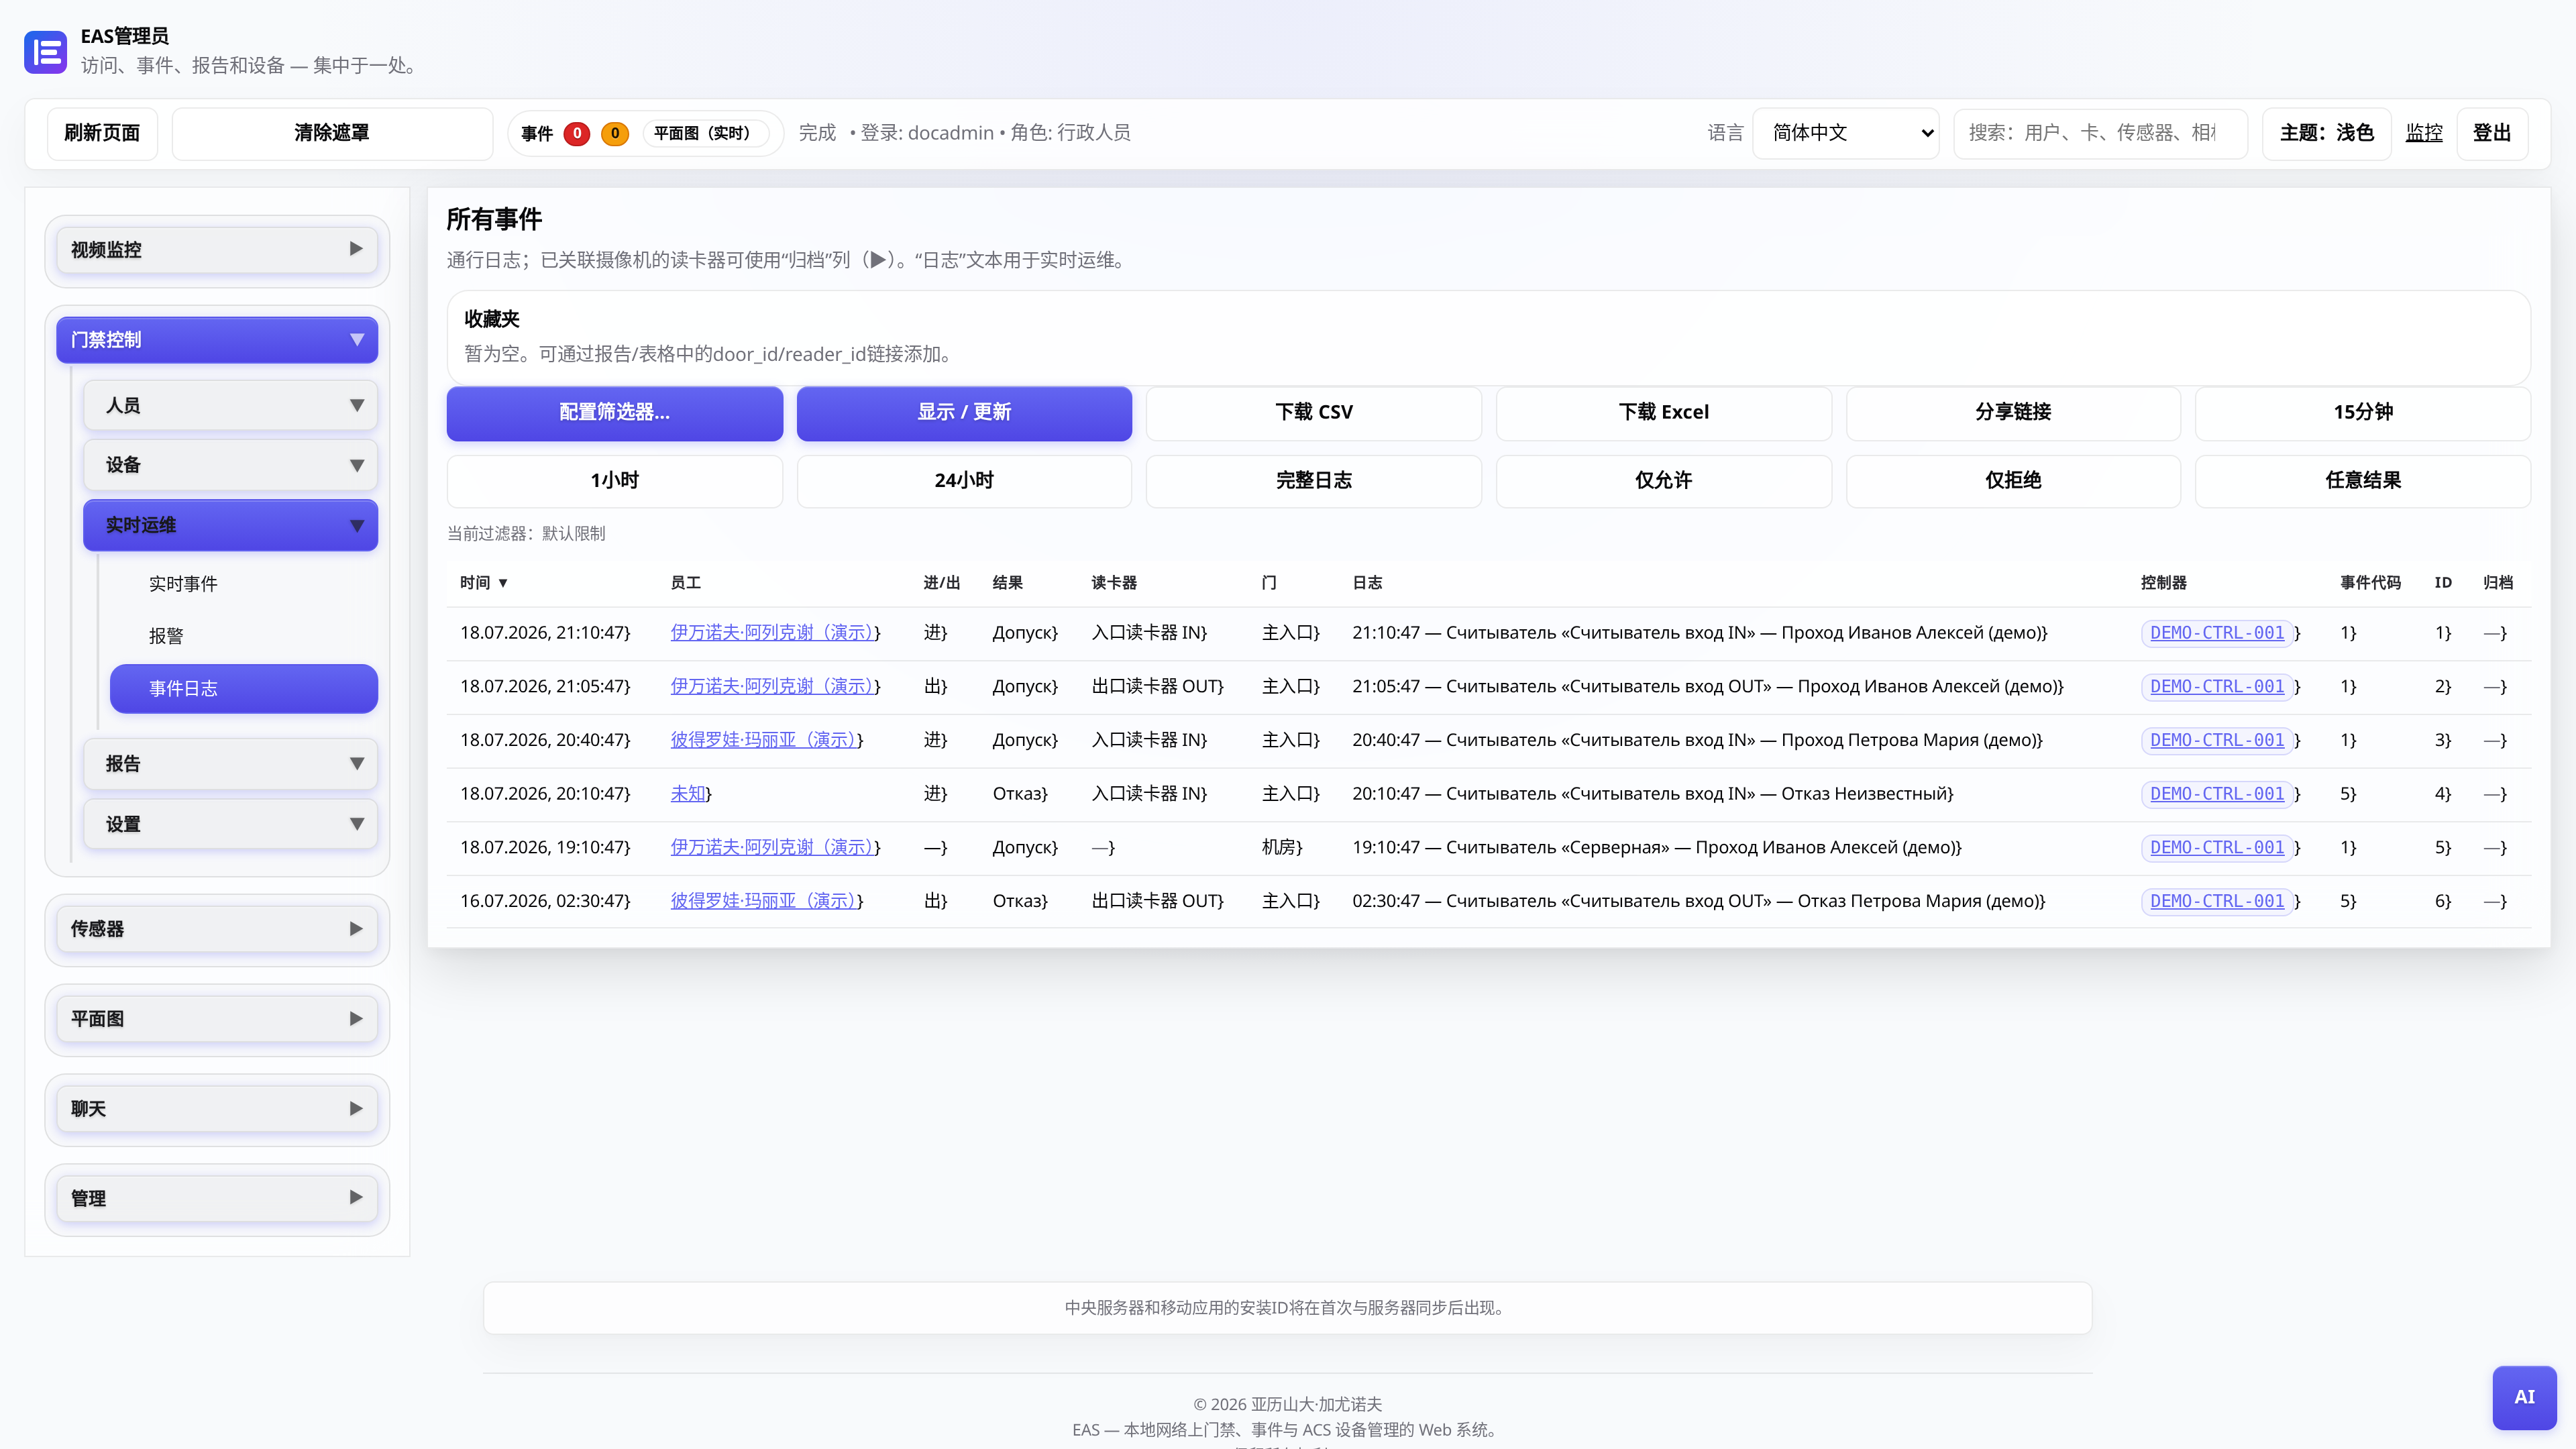Collapse the 门禁控制 sidebar section
This screenshot has width=2576, height=1449.
(x=217, y=340)
